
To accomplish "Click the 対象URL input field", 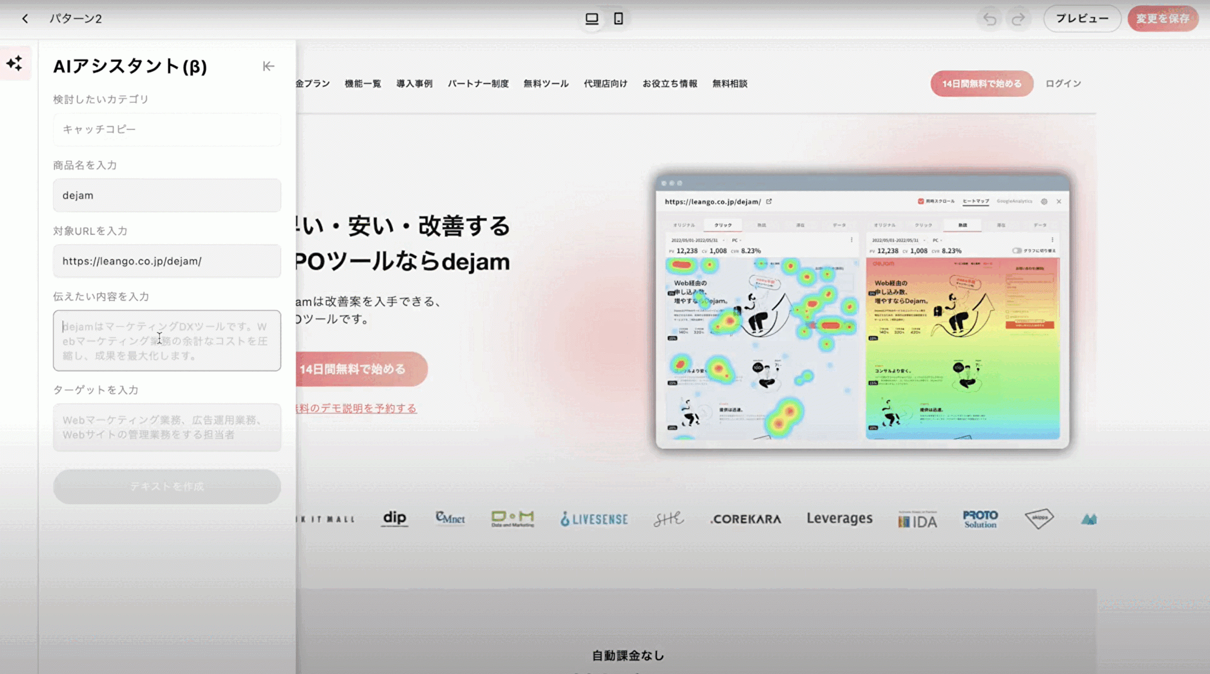I will [167, 261].
